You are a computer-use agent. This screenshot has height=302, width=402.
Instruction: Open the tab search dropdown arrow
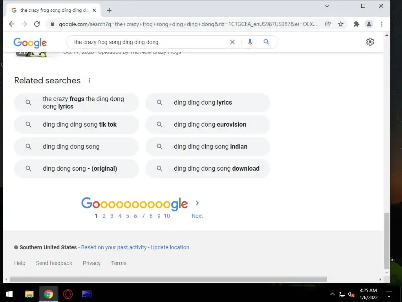pyautogui.click(x=327, y=6)
